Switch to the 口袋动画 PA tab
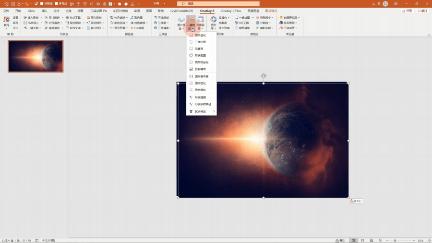The height and width of the screenshot is (243, 432). (98, 11)
